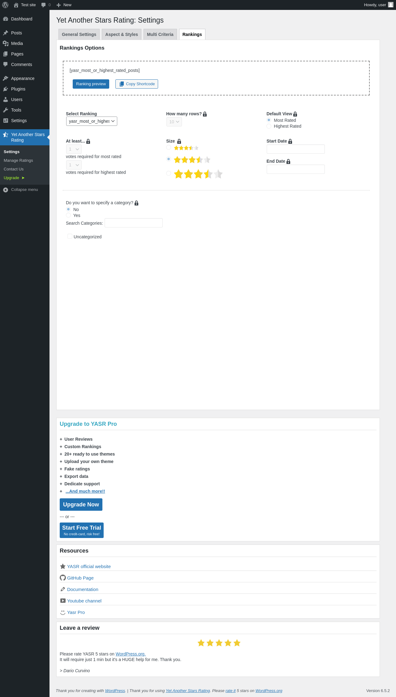Click the GitHub icon in Resources

[63, 578]
